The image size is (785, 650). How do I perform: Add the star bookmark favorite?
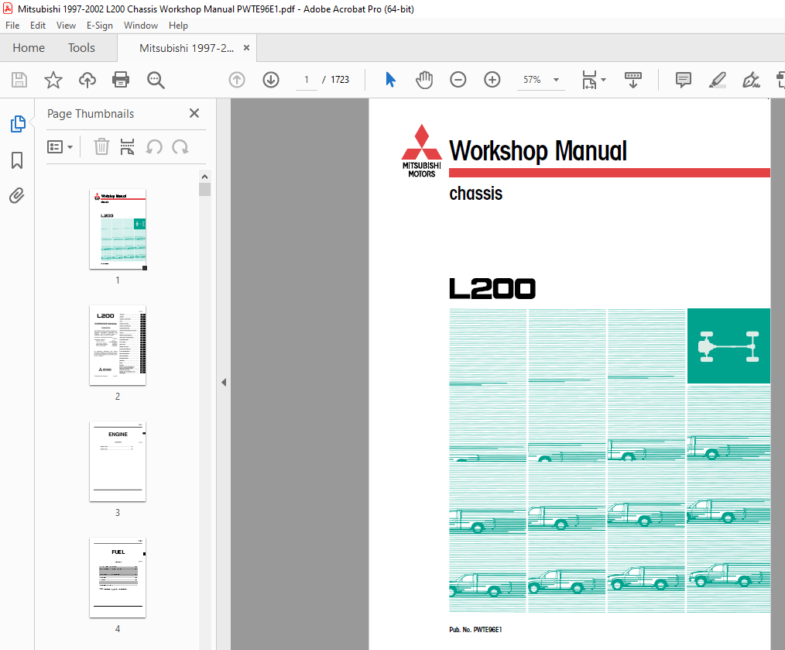pyautogui.click(x=53, y=80)
